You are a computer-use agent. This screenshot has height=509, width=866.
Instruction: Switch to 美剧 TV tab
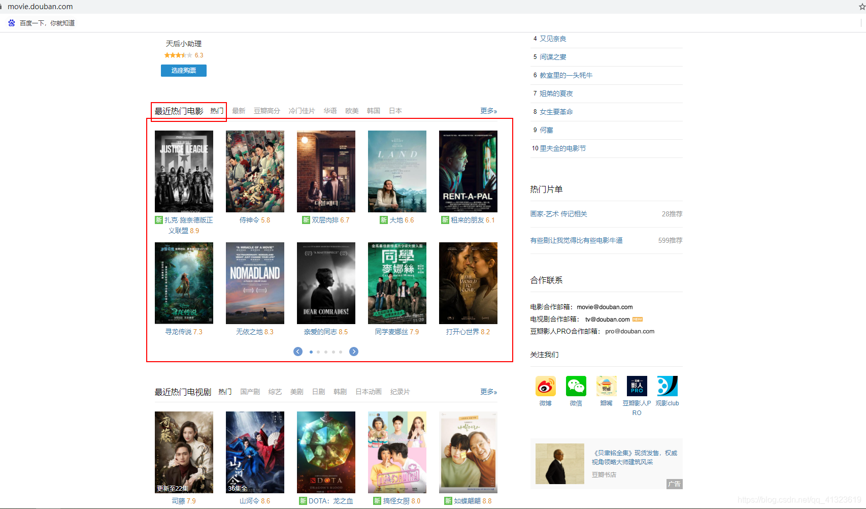click(x=297, y=392)
